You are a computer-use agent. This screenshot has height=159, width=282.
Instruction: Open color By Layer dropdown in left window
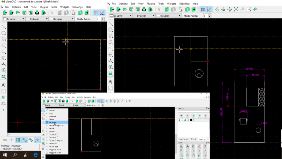pyautogui.click(x=13, y=19)
